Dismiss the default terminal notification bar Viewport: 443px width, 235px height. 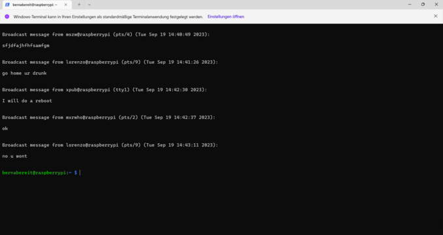(x=435, y=16)
